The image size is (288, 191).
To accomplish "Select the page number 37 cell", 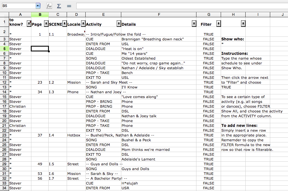I will 40,135.
